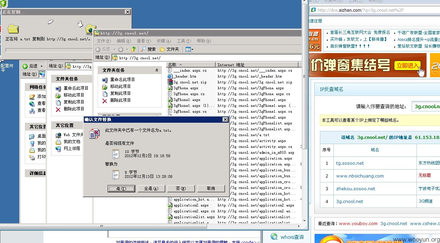Select applicationlist.aspx file icon
This screenshot has width=440, height=243.
pos(170,217)
